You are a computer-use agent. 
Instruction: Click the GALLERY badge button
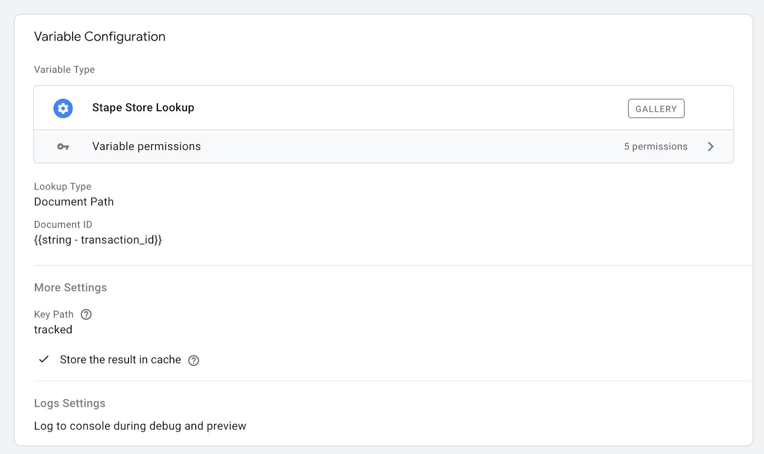tap(656, 108)
